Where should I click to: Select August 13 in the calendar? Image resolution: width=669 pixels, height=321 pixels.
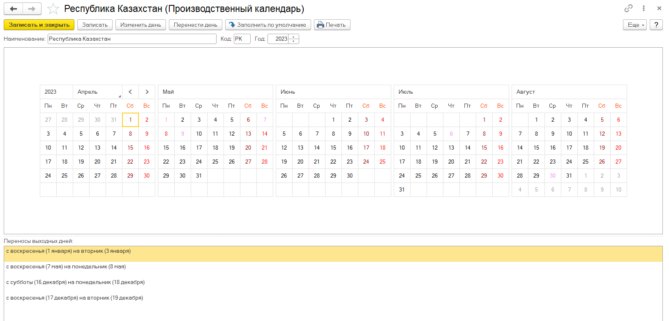618,134
